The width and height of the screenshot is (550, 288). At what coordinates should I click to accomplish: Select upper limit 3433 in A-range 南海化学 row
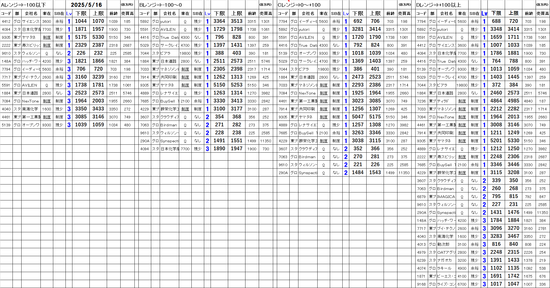pyautogui.click(x=98, y=109)
